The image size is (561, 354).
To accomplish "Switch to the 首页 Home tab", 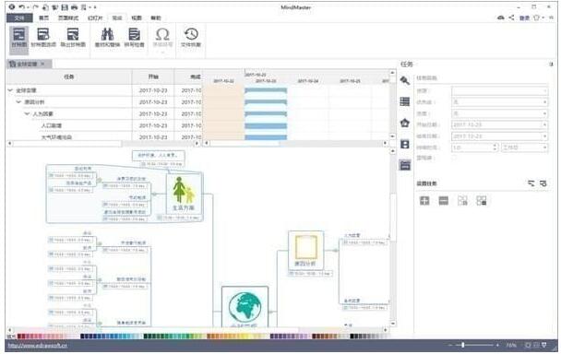I will pyautogui.click(x=43, y=18).
